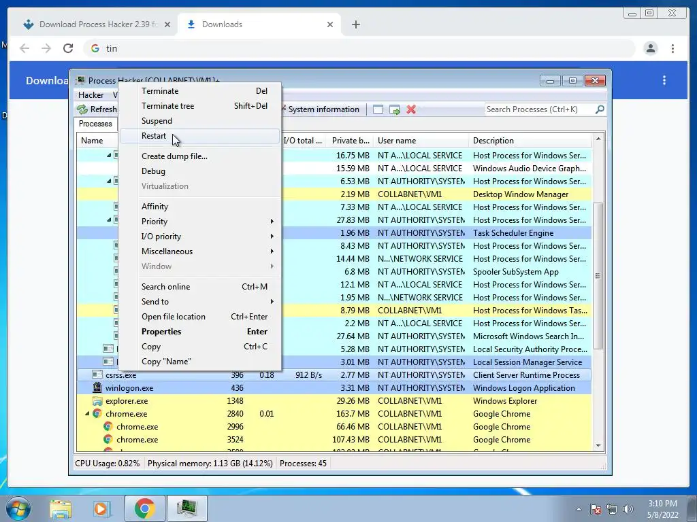
Task: Choose Terminate tree from context menu
Action: pos(201,106)
